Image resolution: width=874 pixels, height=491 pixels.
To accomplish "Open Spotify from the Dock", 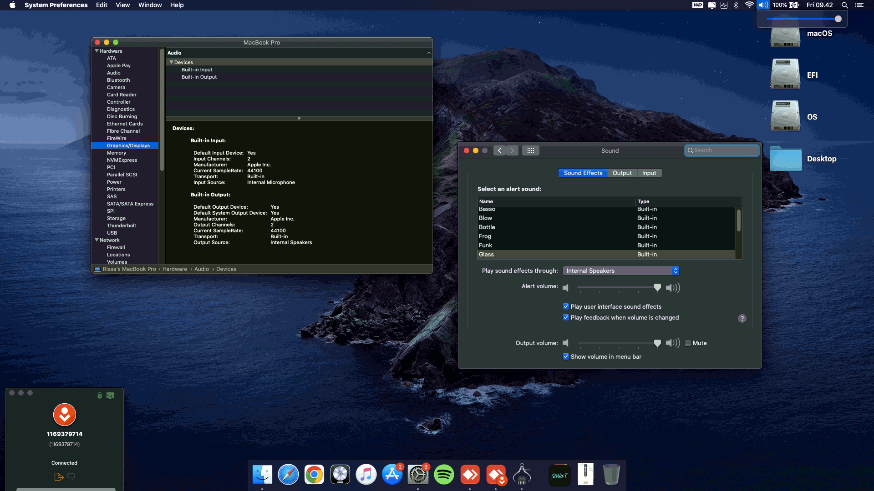I will (x=444, y=475).
